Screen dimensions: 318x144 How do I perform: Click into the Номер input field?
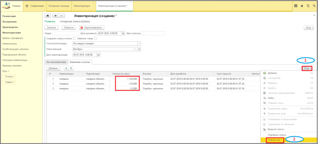click(x=66, y=33)
